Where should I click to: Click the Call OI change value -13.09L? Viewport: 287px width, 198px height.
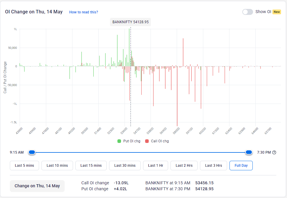pyautogui.click(x=121, y=183)
